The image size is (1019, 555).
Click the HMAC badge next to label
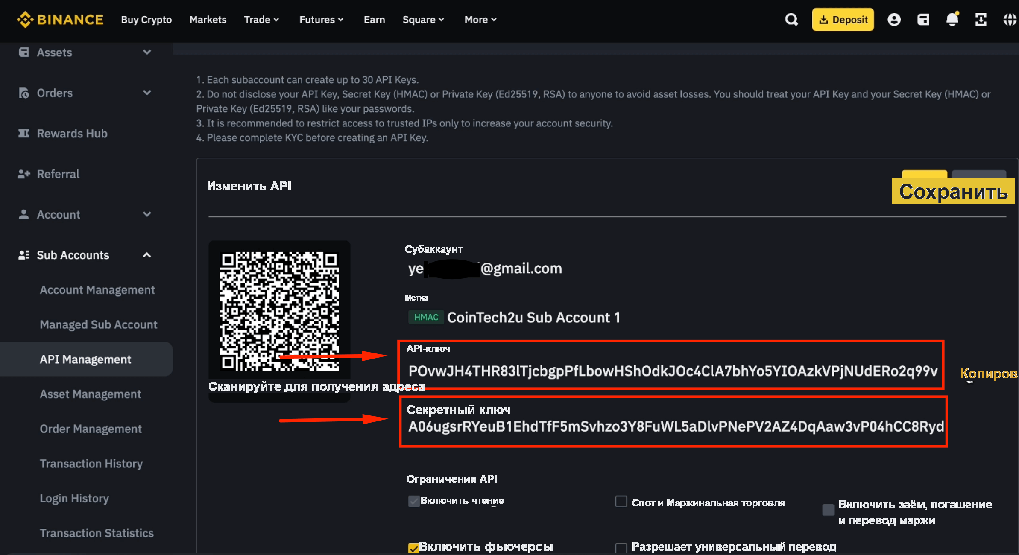(426, 317)
